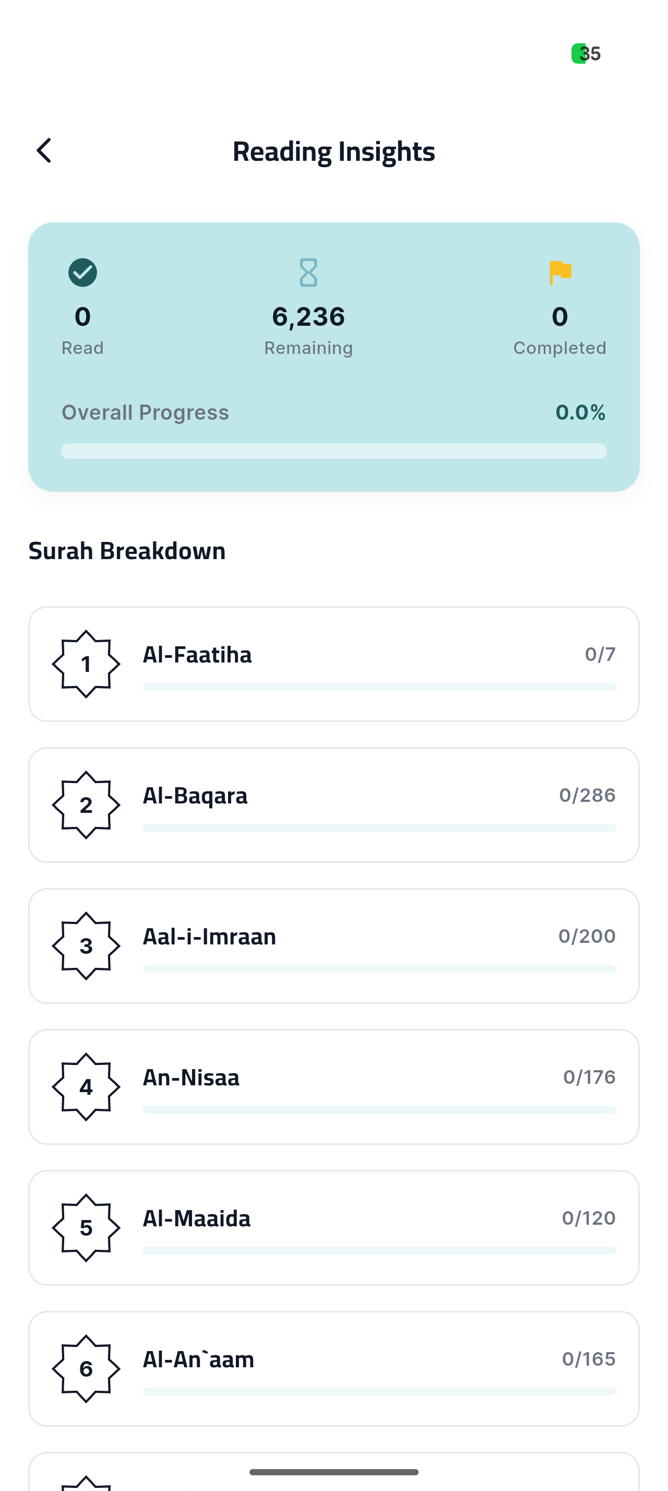Toggle completion status for Al-Baqara
This screenshot has height=1491, width=668.
pos(333,804)
